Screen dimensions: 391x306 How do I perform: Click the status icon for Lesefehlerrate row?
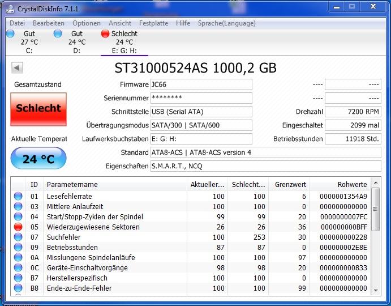coord(18,196)
